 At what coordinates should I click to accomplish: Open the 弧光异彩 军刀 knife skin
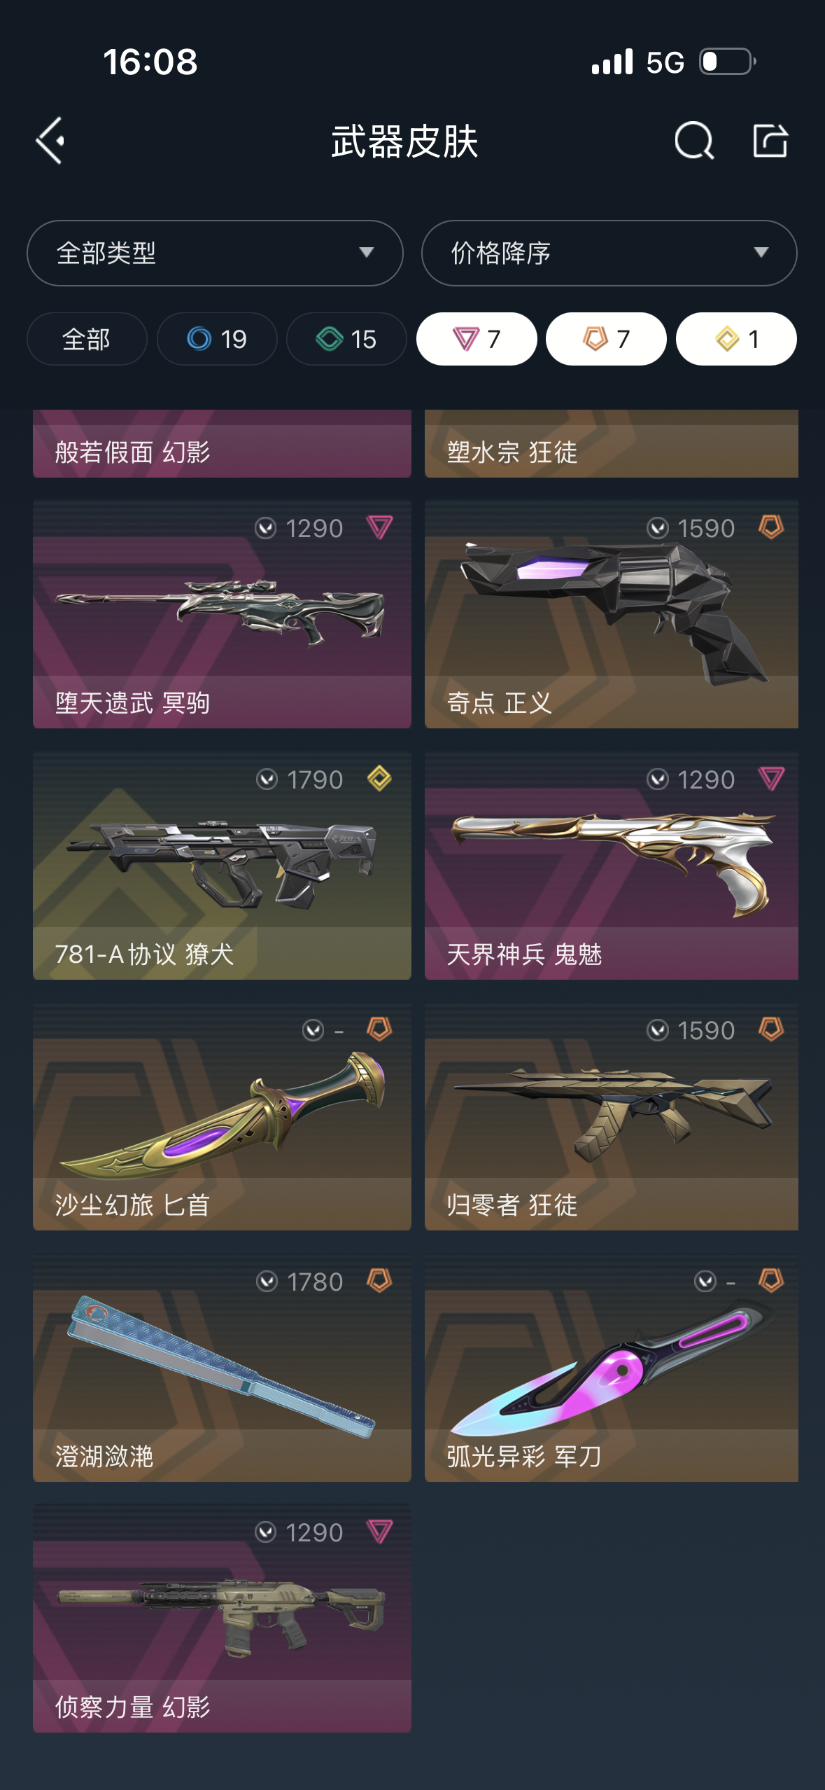click(612, 1368)
